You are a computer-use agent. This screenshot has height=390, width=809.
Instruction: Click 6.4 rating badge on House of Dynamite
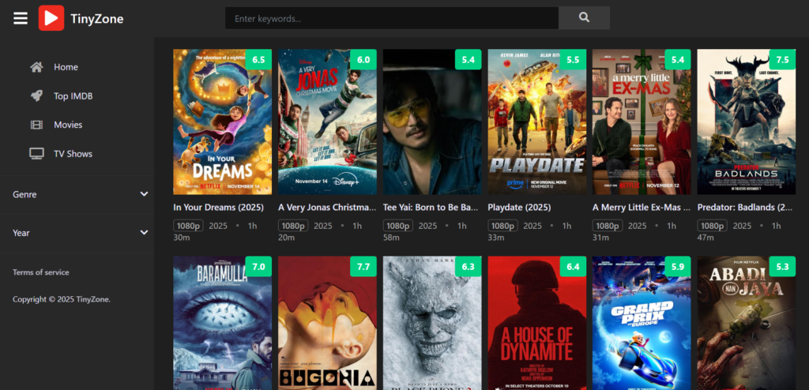pyautogui.click(x=574, y=267)
